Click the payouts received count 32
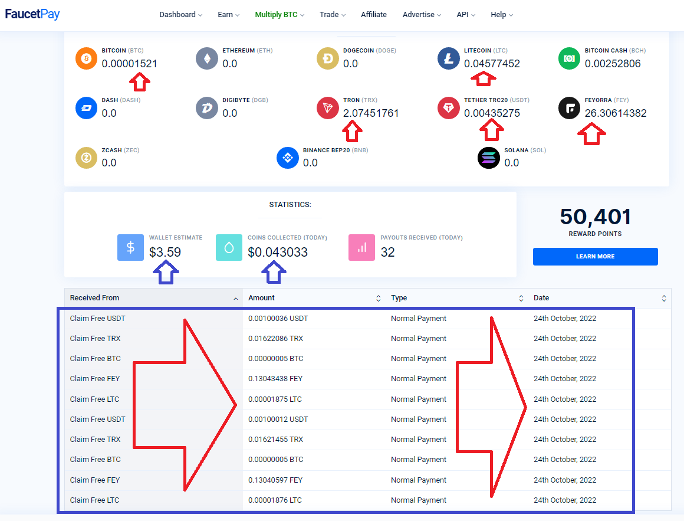 click(x=387, y=252)
